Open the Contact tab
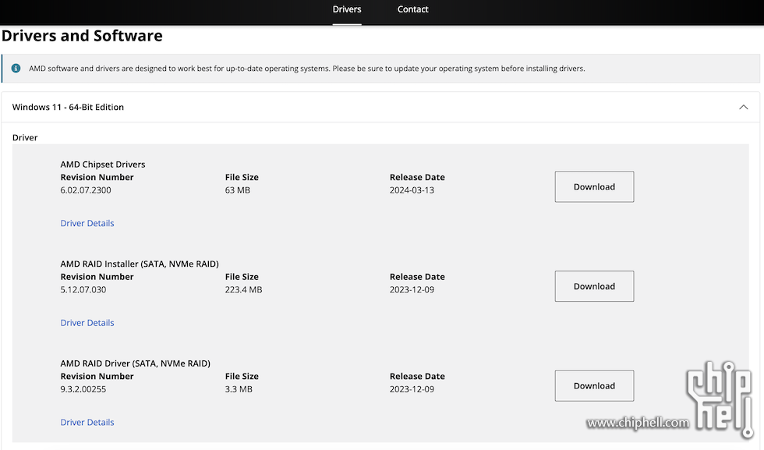Screen dimensions: 764x450 (412, 9)
